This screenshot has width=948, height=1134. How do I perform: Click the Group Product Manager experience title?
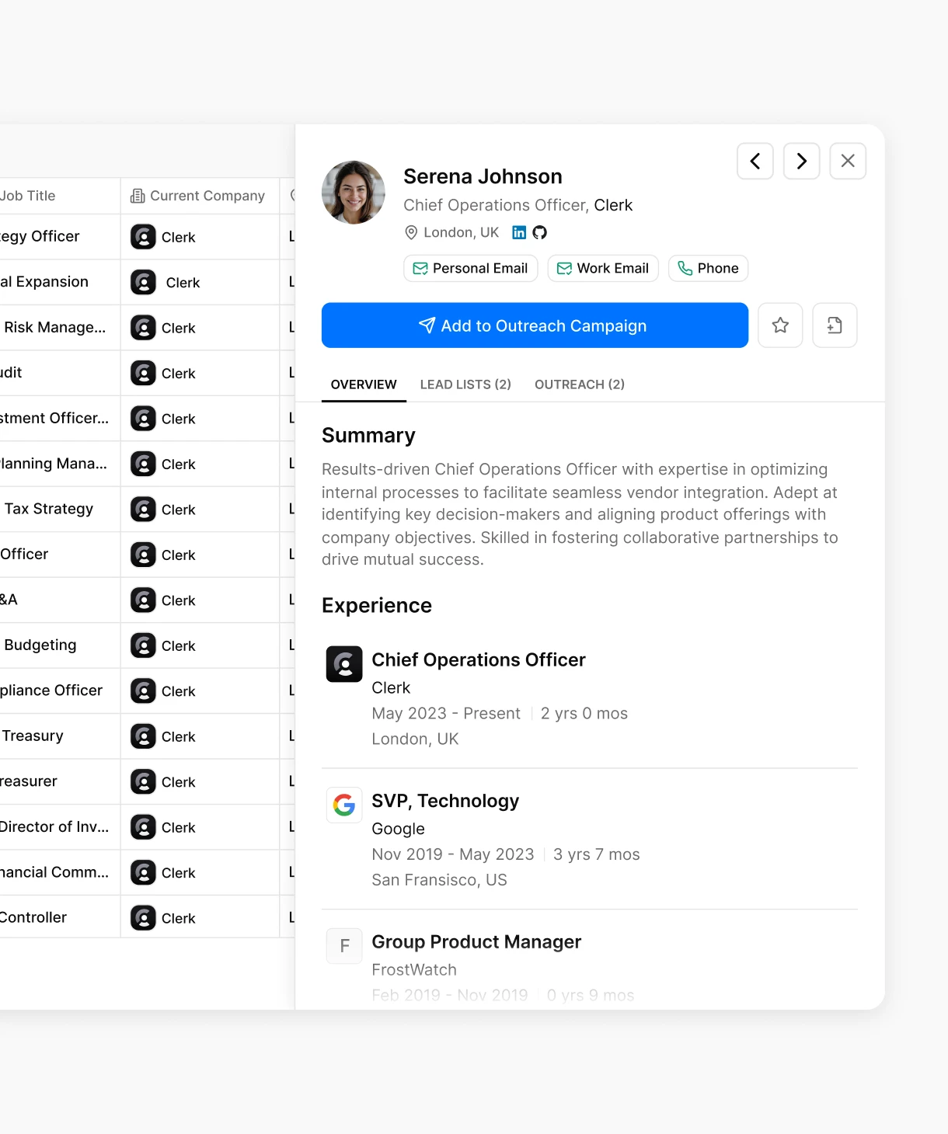pyautogui.click(x=476, y=941)
